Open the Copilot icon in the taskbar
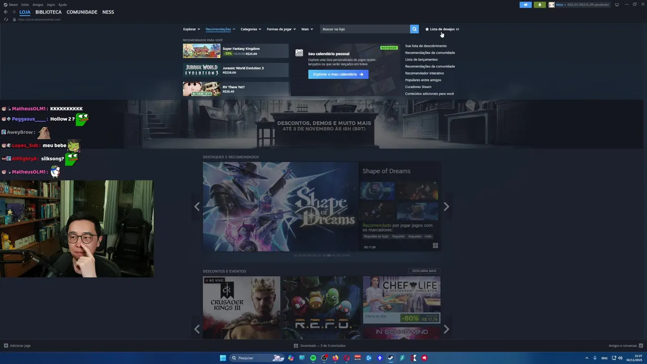Screen dimensions: 647x364 coord(291,358)
